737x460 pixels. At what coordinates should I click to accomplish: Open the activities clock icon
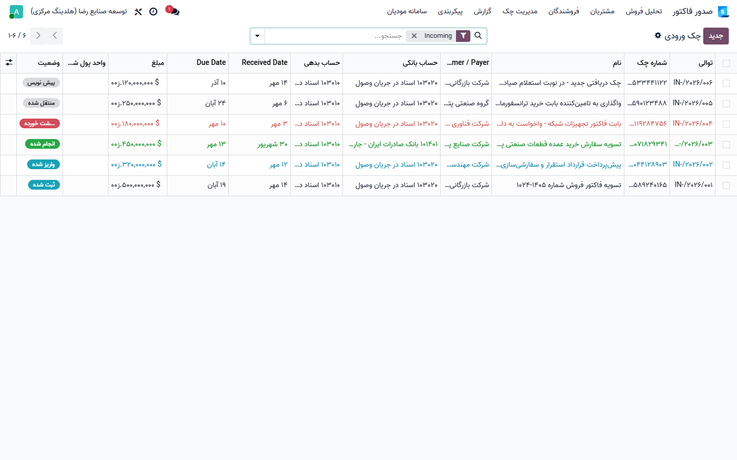[153, 11]
